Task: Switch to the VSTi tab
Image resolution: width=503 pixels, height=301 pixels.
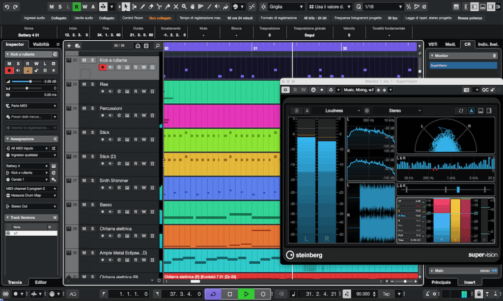Action: coord(433,45)
